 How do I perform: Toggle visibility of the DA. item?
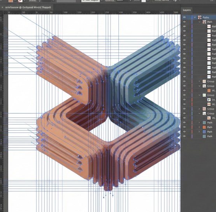pos(184,99)
